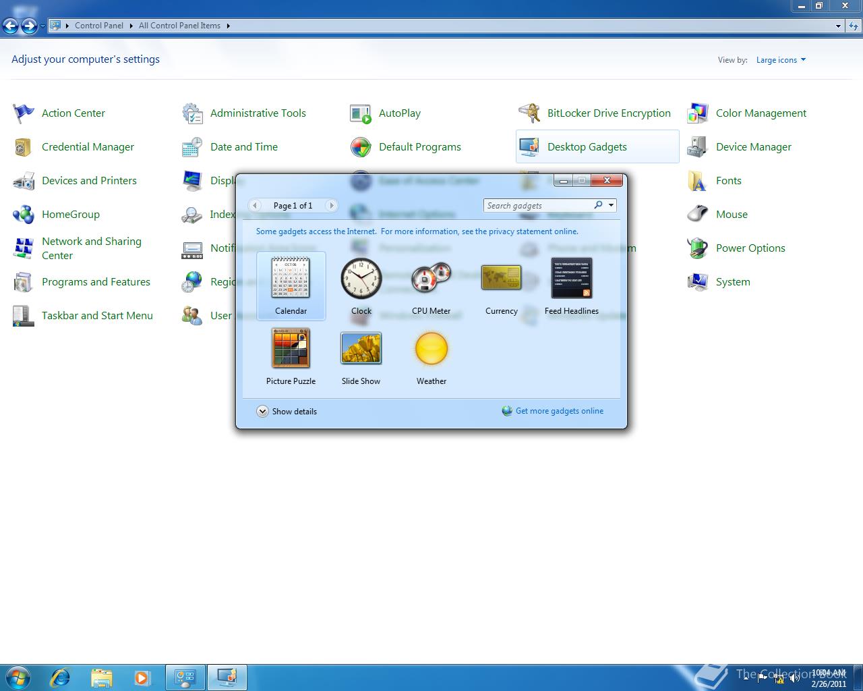Click All Control Panel Items breadcrumb
The height and width of the screenshot is (691, 863).
point(179,26)
